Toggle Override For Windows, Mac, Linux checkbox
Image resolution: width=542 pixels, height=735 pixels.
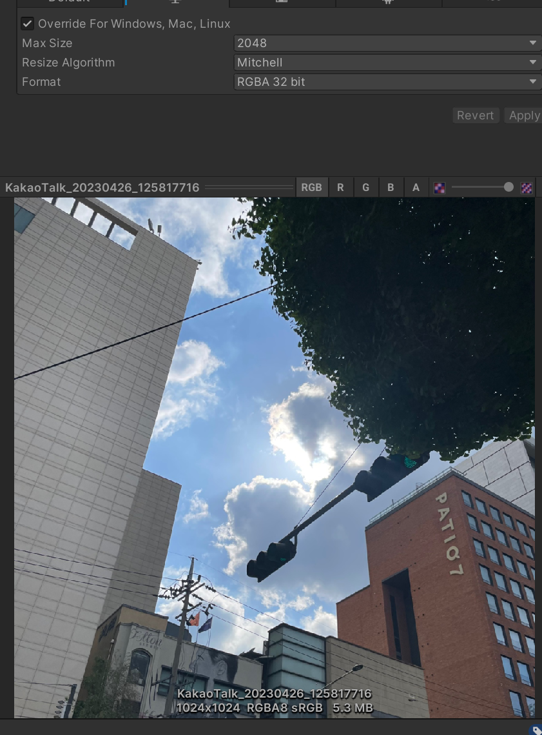(28, 23)
